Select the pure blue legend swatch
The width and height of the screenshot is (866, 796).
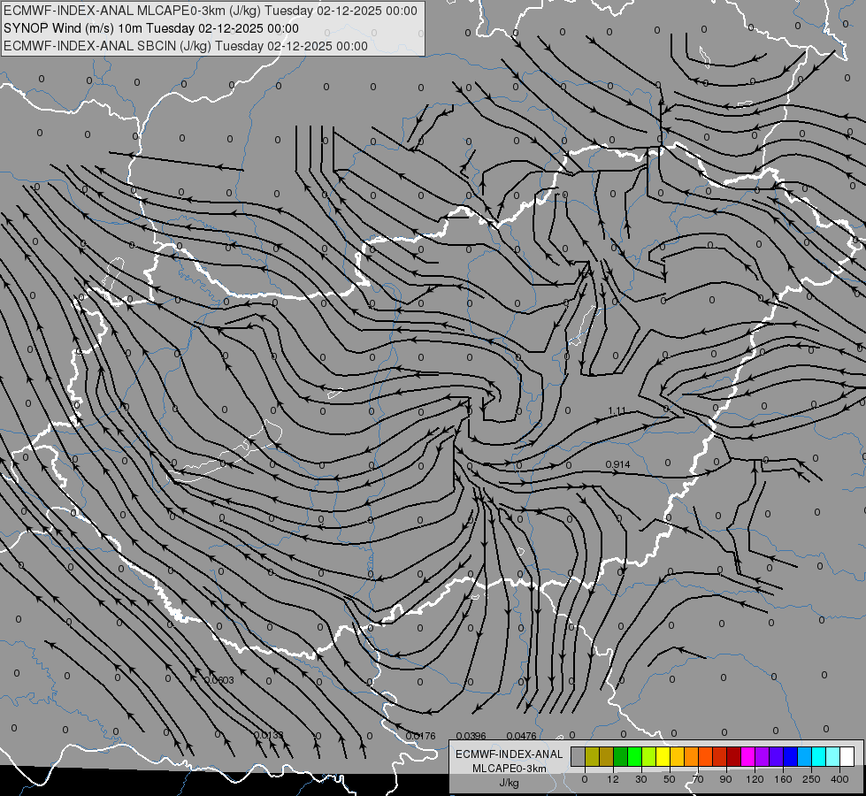click(x=790, y=756)
